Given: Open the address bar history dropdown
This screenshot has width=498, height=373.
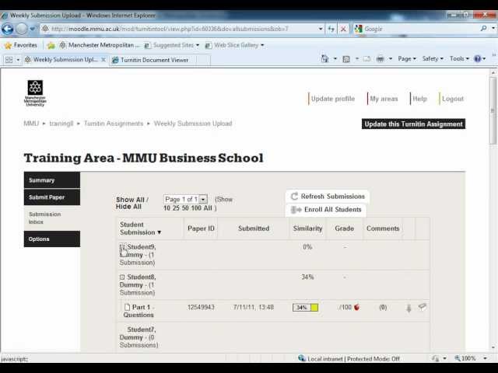Looking at the screenshot, I should point(321,29).
